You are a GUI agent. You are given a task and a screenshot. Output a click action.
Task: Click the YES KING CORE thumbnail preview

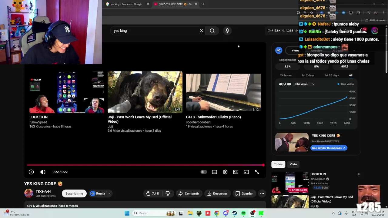(x=292, y=142)
